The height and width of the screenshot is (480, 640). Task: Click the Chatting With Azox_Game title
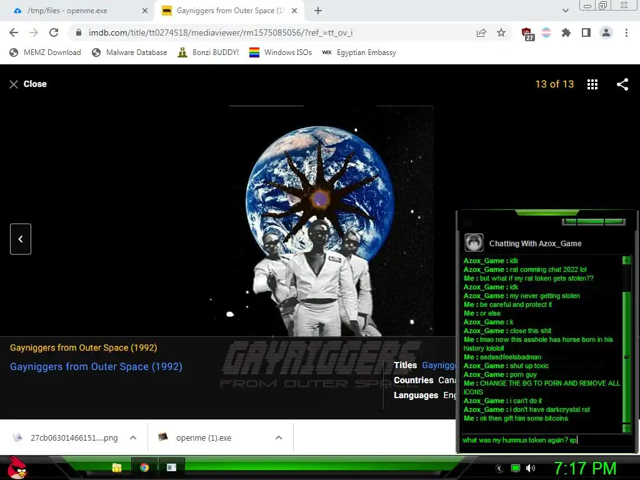(535, 244)
